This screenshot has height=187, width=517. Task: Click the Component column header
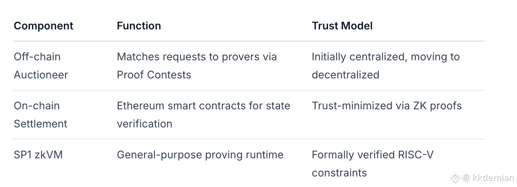pos(43,26)
